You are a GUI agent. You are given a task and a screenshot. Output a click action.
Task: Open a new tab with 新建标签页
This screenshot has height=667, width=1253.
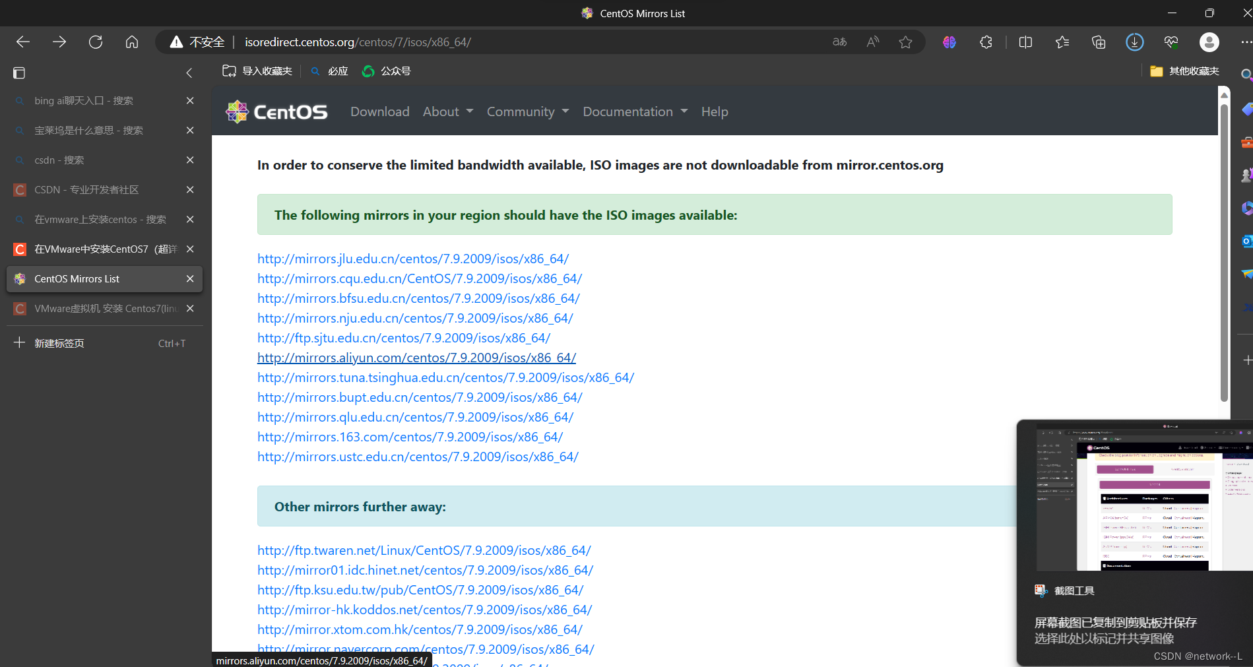coord(104,343)
